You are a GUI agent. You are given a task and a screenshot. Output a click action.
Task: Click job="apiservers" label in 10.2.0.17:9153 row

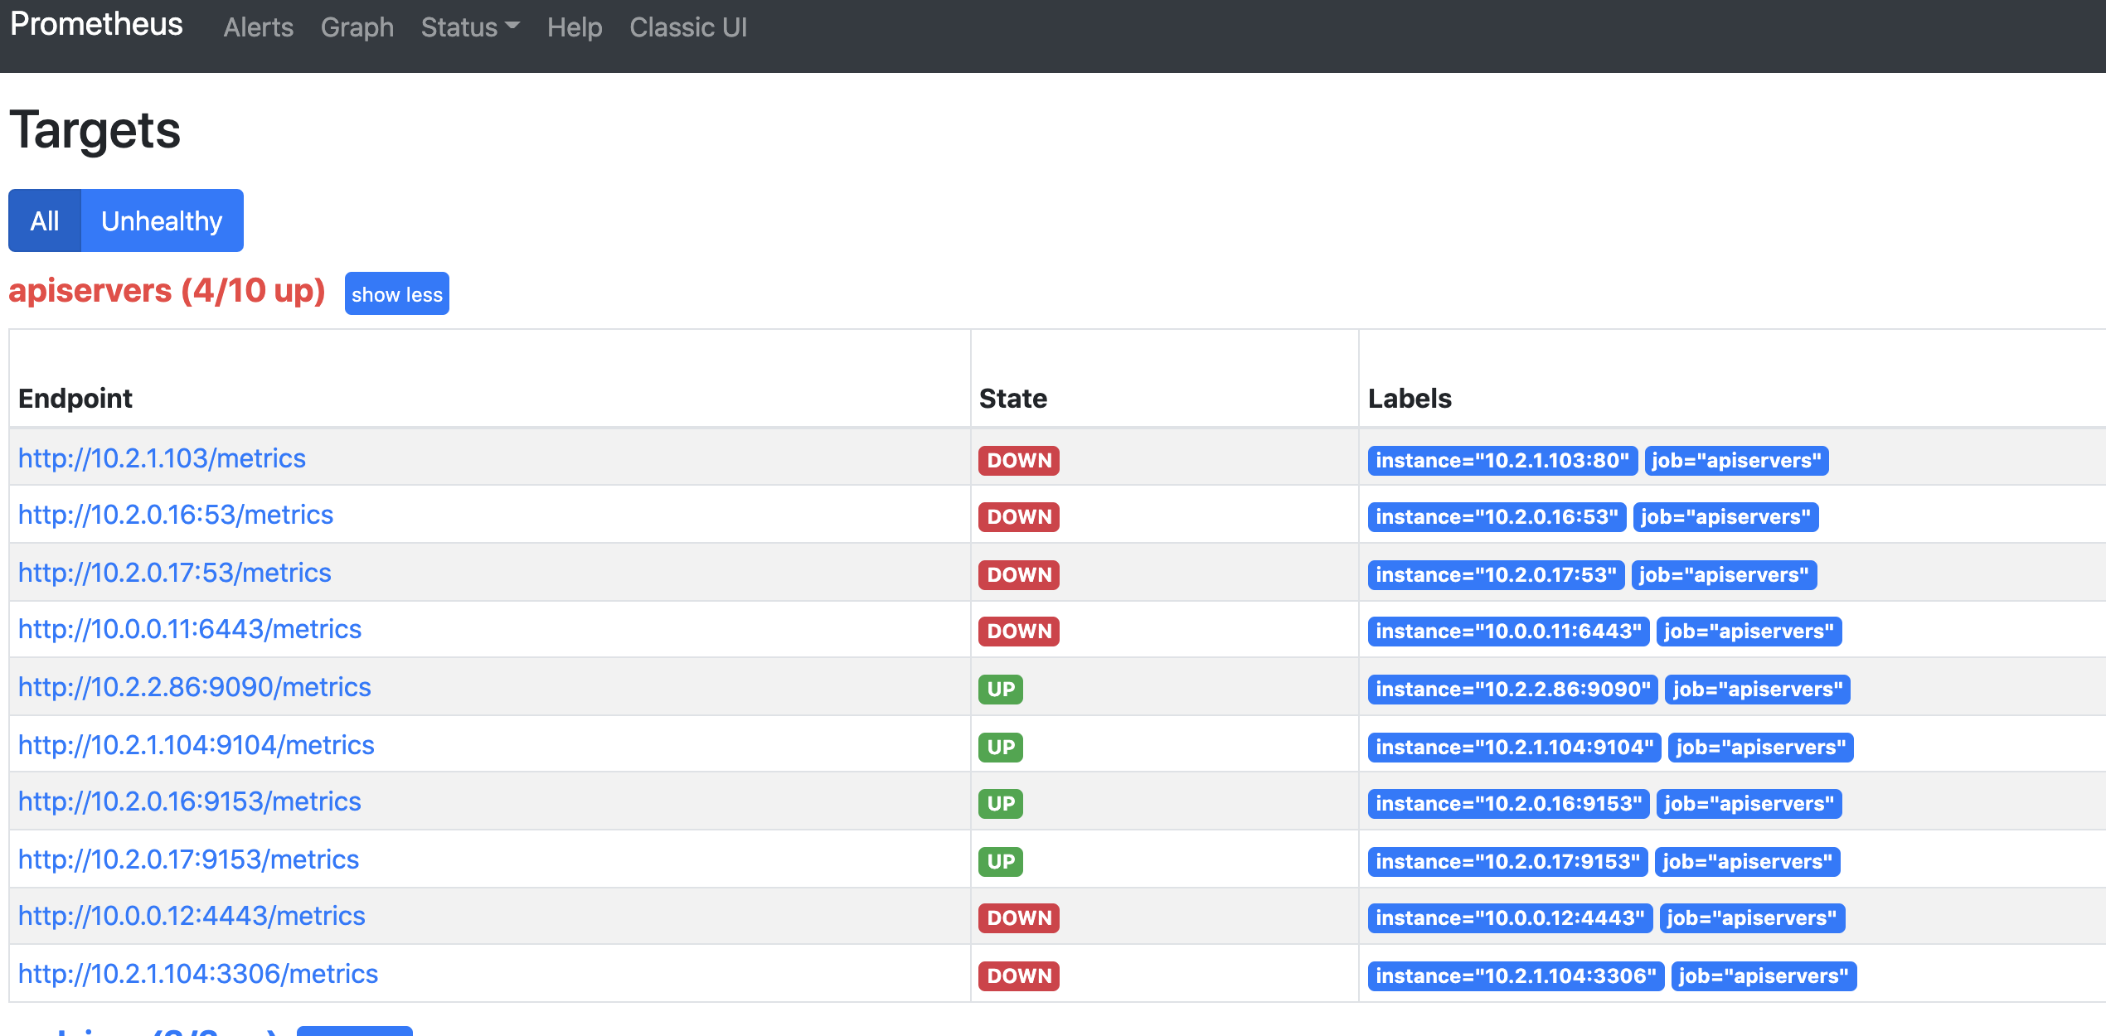pyautogui.click(x=1747, y=862)
